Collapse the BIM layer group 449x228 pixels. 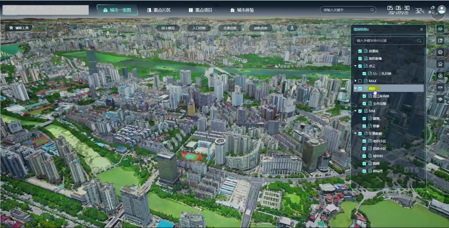[x=355, y=111]
